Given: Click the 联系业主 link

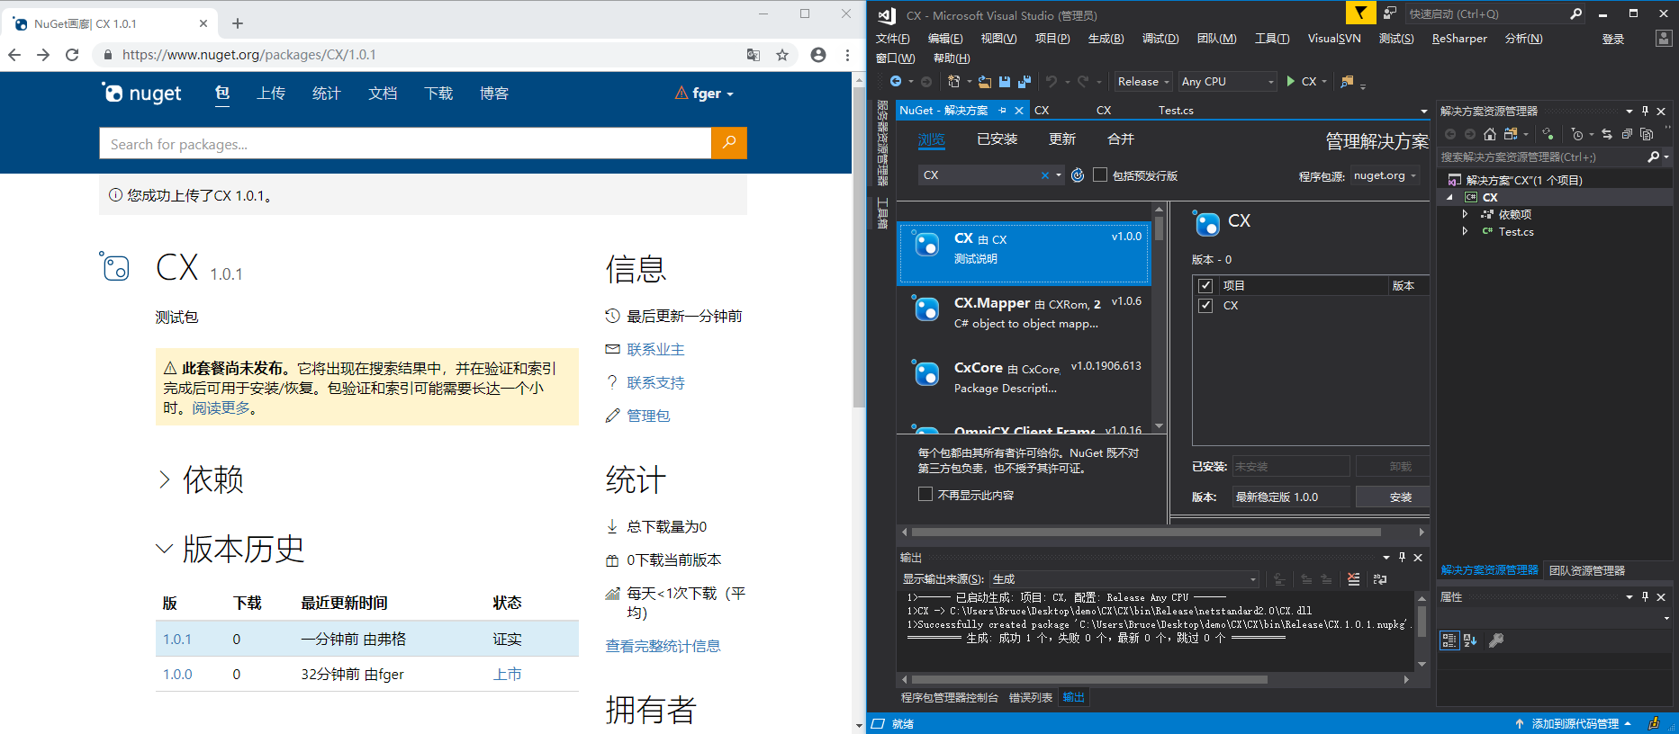Looking at the screenshot, I should [655, 349].
